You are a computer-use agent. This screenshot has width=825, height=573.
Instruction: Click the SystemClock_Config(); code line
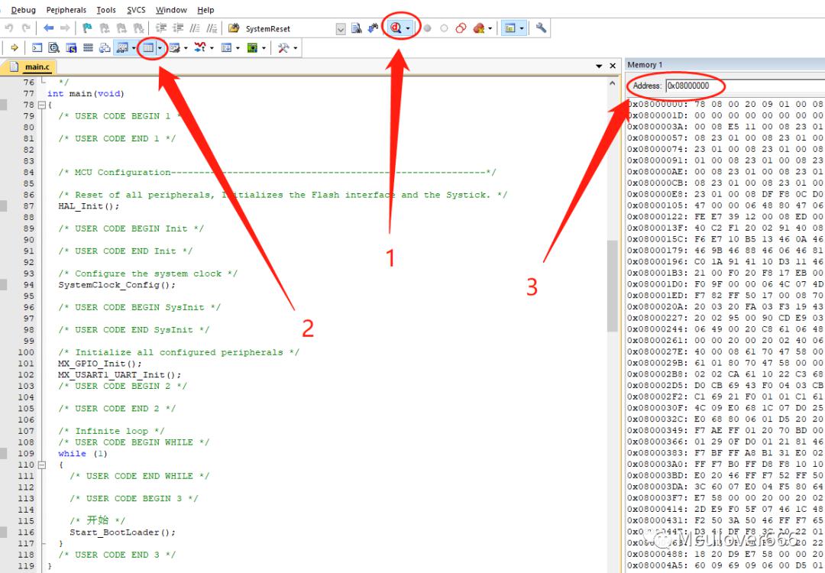coord(117,285)
